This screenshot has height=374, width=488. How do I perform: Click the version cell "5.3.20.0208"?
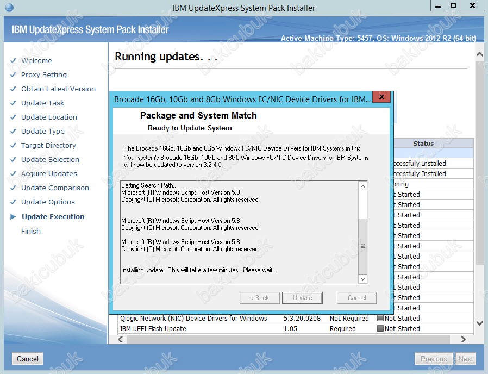point(302,318)
